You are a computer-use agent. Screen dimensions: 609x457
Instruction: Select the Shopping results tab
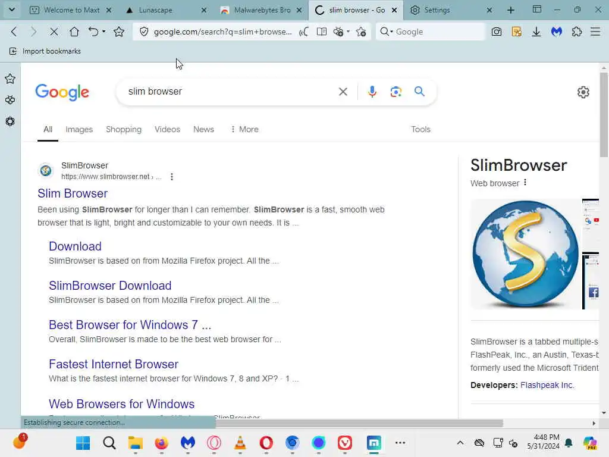pyautogui.click(x=124, y=129)
